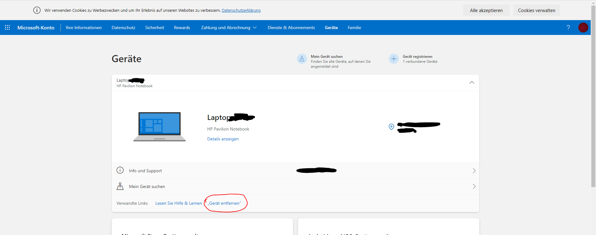Click the Geräte page heading

click(x=127, y=59)
